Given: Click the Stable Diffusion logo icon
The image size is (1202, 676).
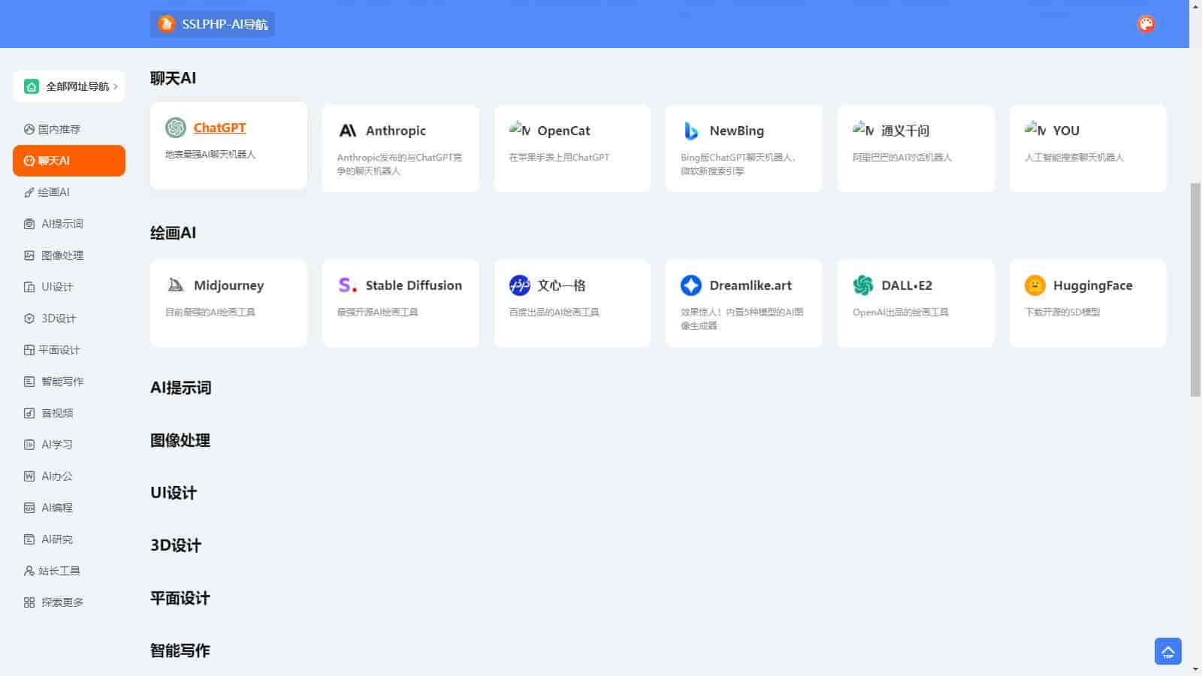Looking at the screenshot, I should (347, 285).
